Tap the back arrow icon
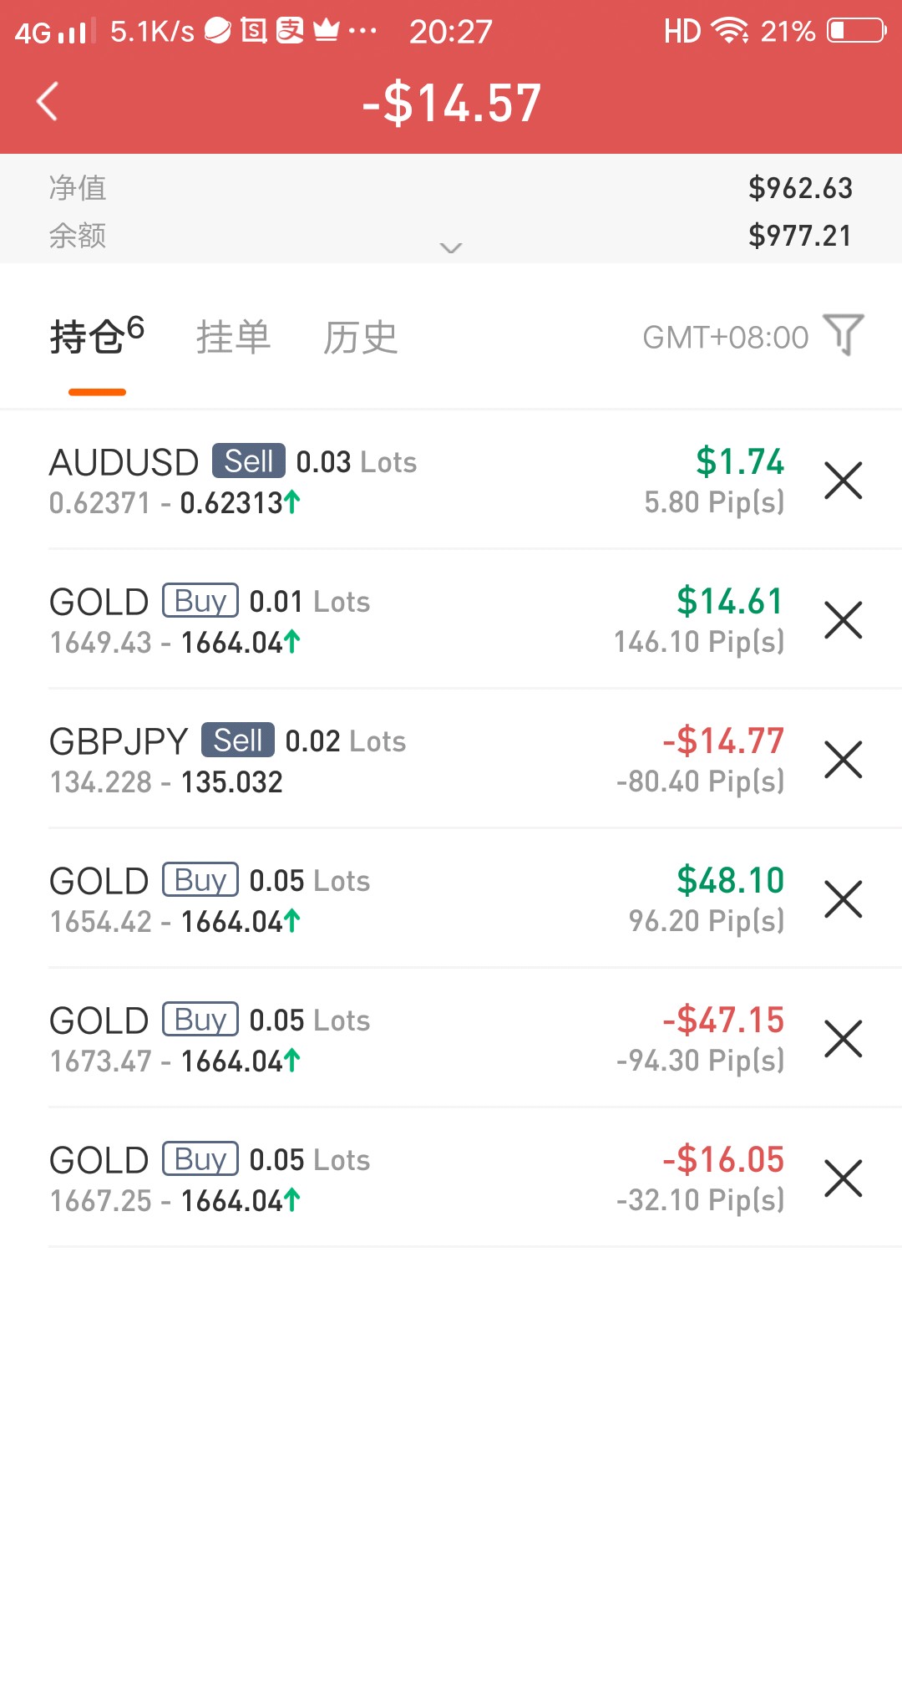This screenshot has width=902, height=1700. pos(48,102)
